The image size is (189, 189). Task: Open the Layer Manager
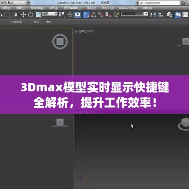point(169,15)
